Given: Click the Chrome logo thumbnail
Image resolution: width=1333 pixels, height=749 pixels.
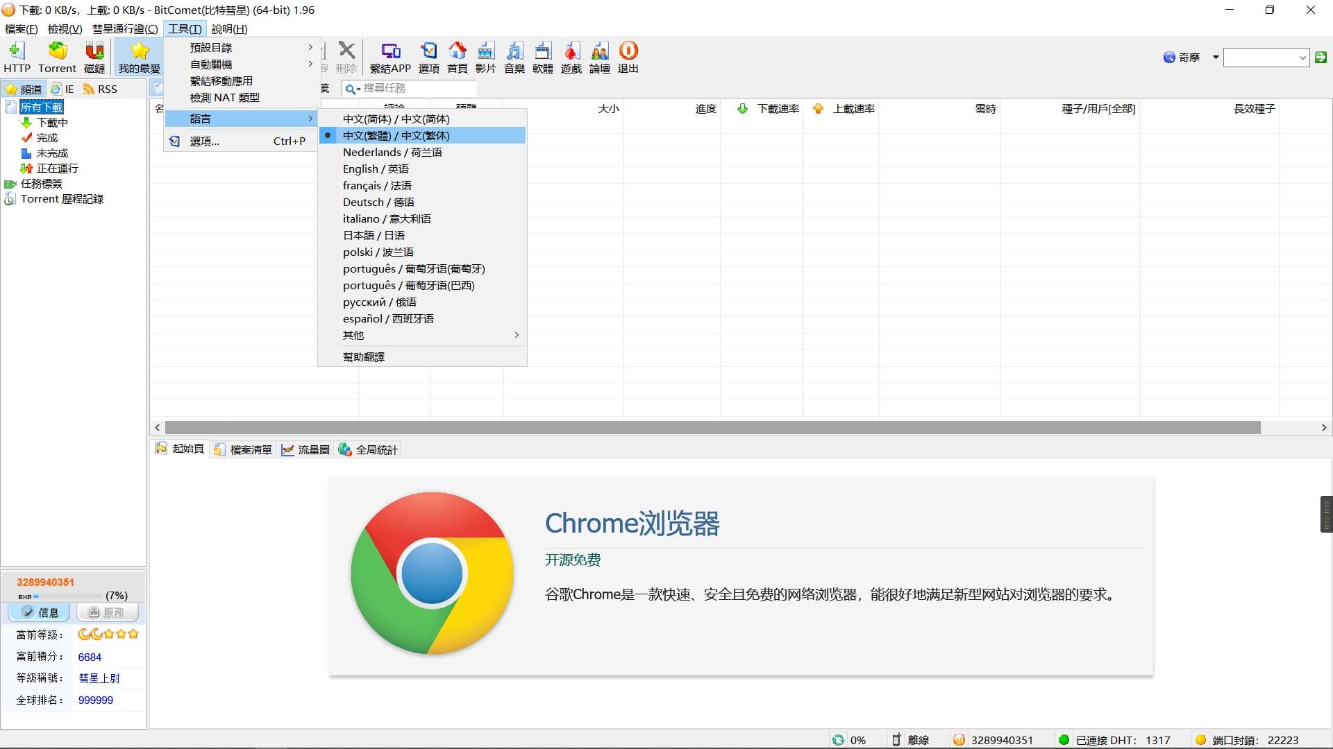Looking at the screenshot, I should click(432, 574).
